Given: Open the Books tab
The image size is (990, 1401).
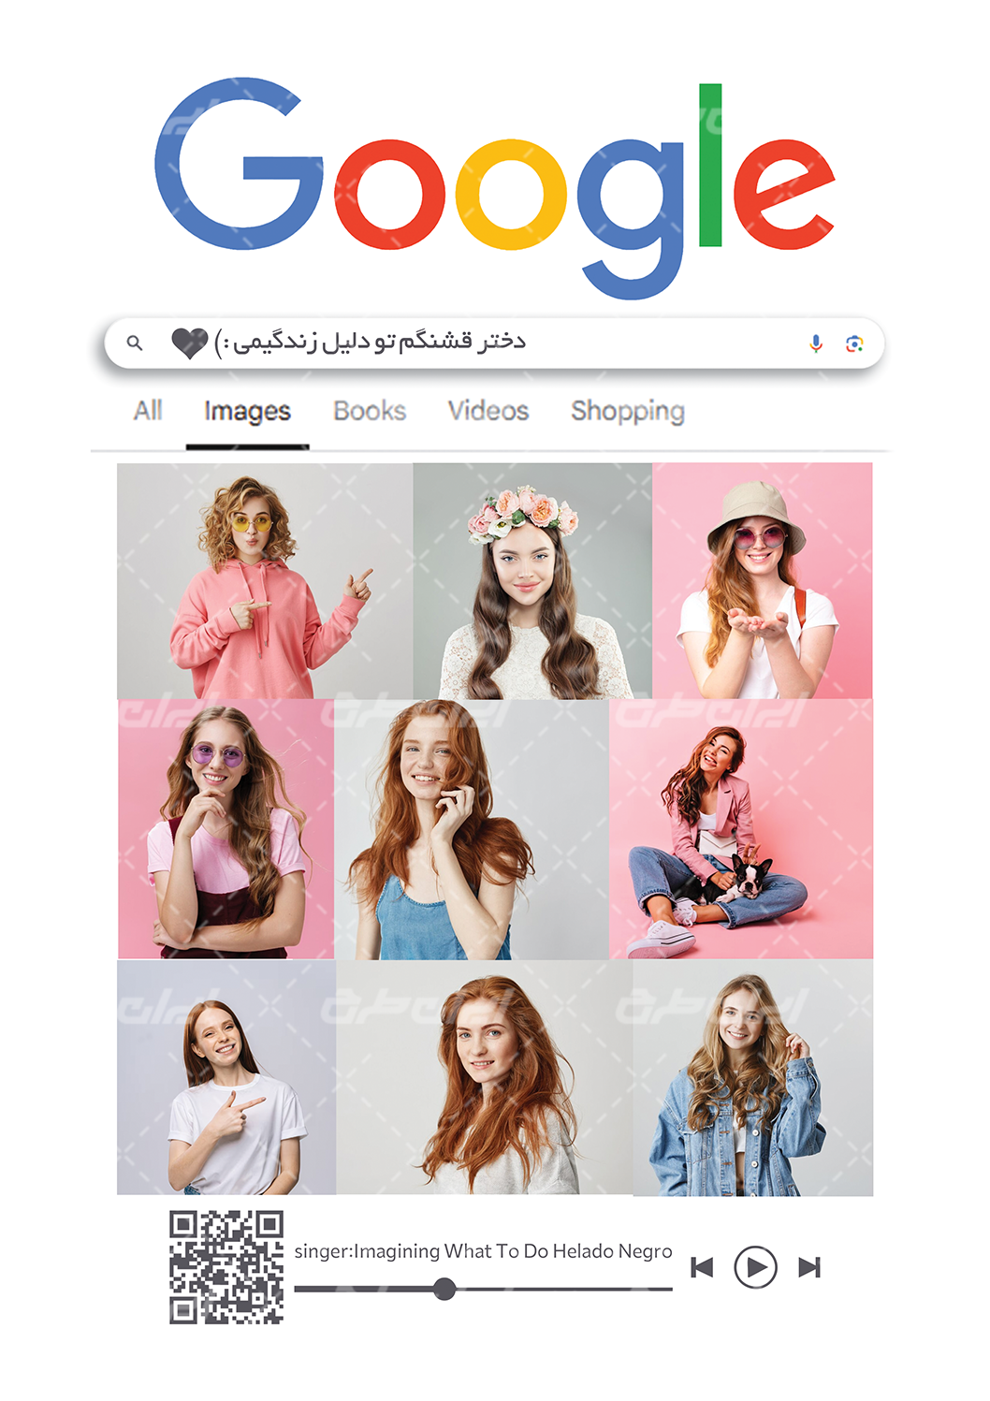Looking at the screenshot, I should pyautogui.click(x=370, y=411).
